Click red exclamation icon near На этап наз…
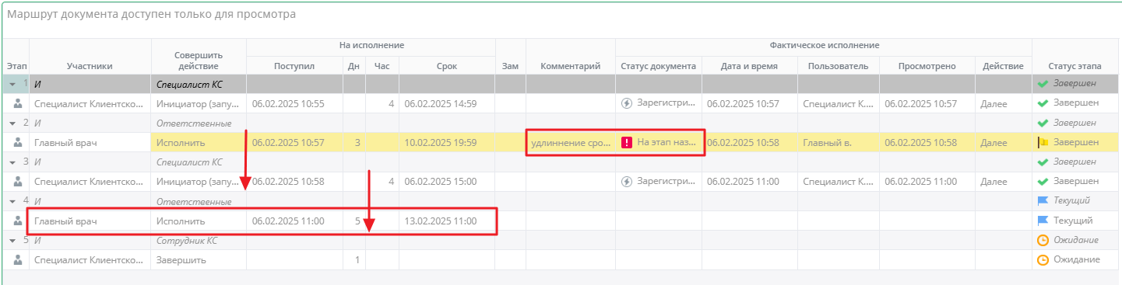This screenshot has height=285, width=1122. (627, 142)
